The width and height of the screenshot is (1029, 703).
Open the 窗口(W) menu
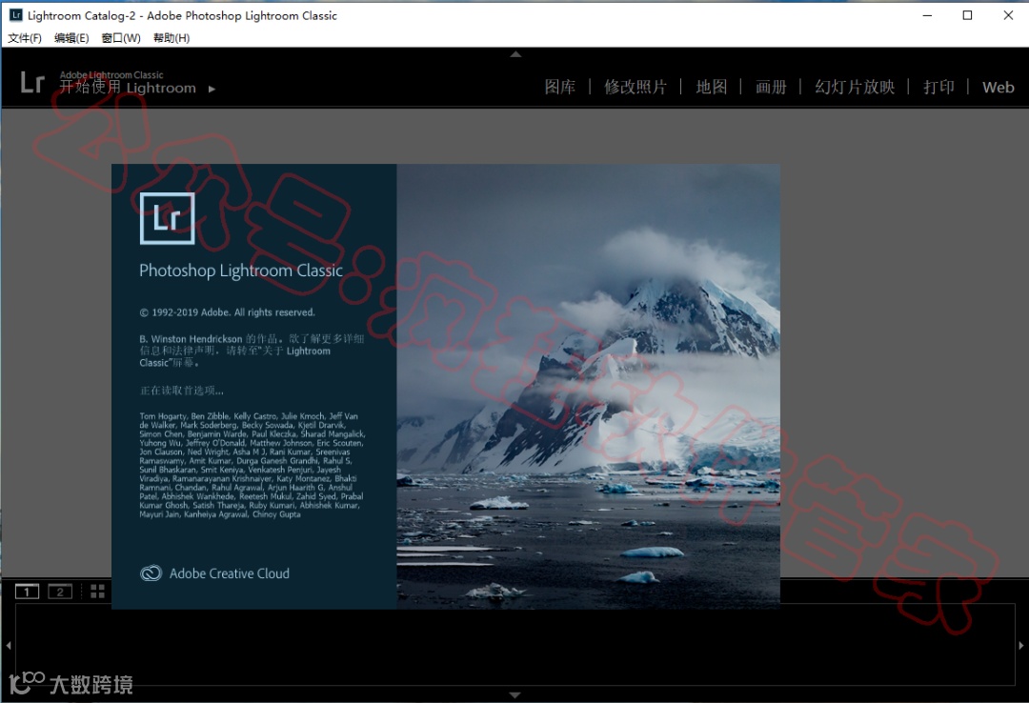pos(121,38)
